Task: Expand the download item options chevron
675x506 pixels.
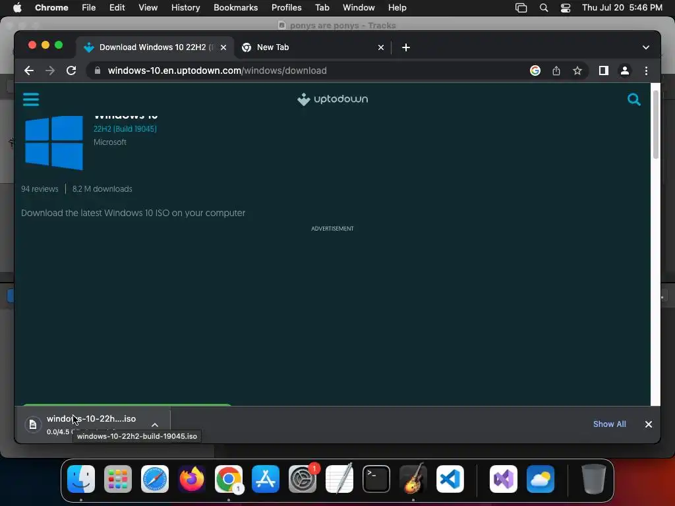Action: (x=155, y=425)
